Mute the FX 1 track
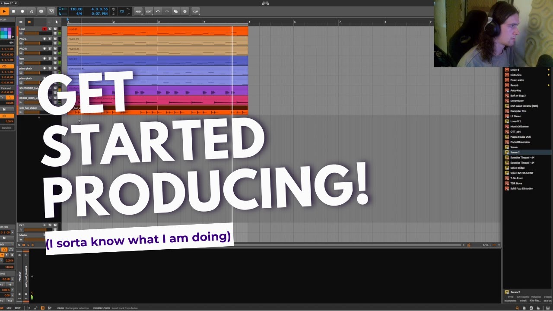Image resolution: width=553 pixels, height=311 pixels. 55,225
